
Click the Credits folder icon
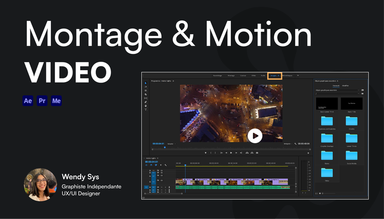[x=352, y=122]
